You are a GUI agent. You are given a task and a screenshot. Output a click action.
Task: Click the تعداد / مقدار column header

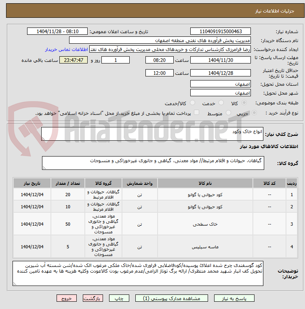click(68, 183)
